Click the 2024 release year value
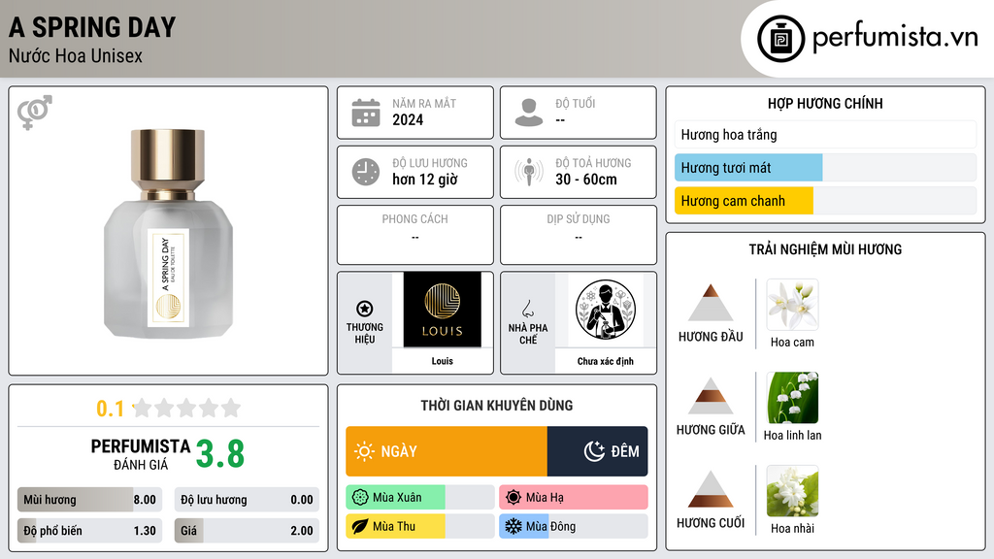The width and height of the screenshot is (994, 559). click(x=408, y=119)
